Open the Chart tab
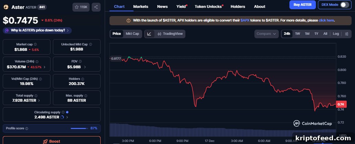Viewport: 355px width, 144px height. tap(119, 6)
